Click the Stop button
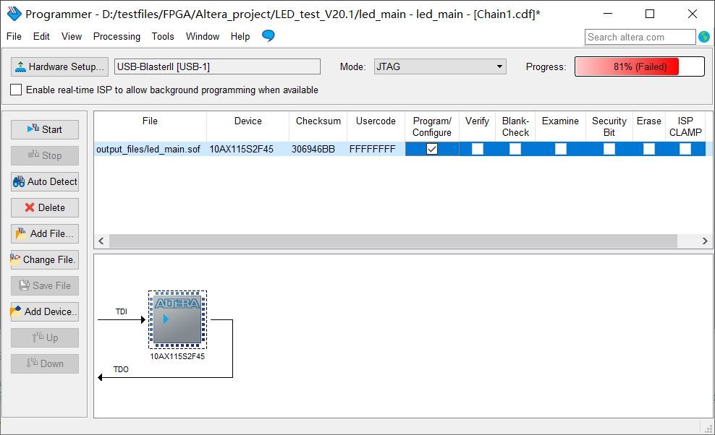Screen dimensions: 715x435 45,156
